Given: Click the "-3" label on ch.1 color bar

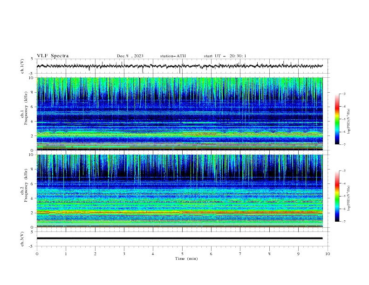Looking at the screenshot, I should click(343, 94).
